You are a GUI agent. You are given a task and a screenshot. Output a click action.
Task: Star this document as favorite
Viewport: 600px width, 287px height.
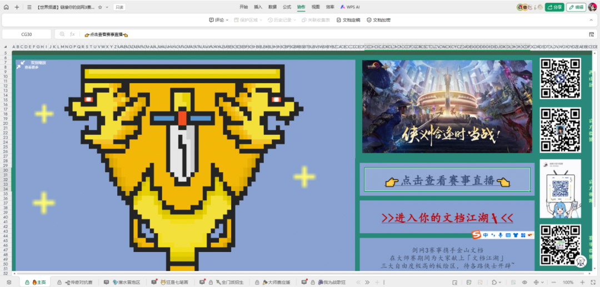[x=100, y=7]
